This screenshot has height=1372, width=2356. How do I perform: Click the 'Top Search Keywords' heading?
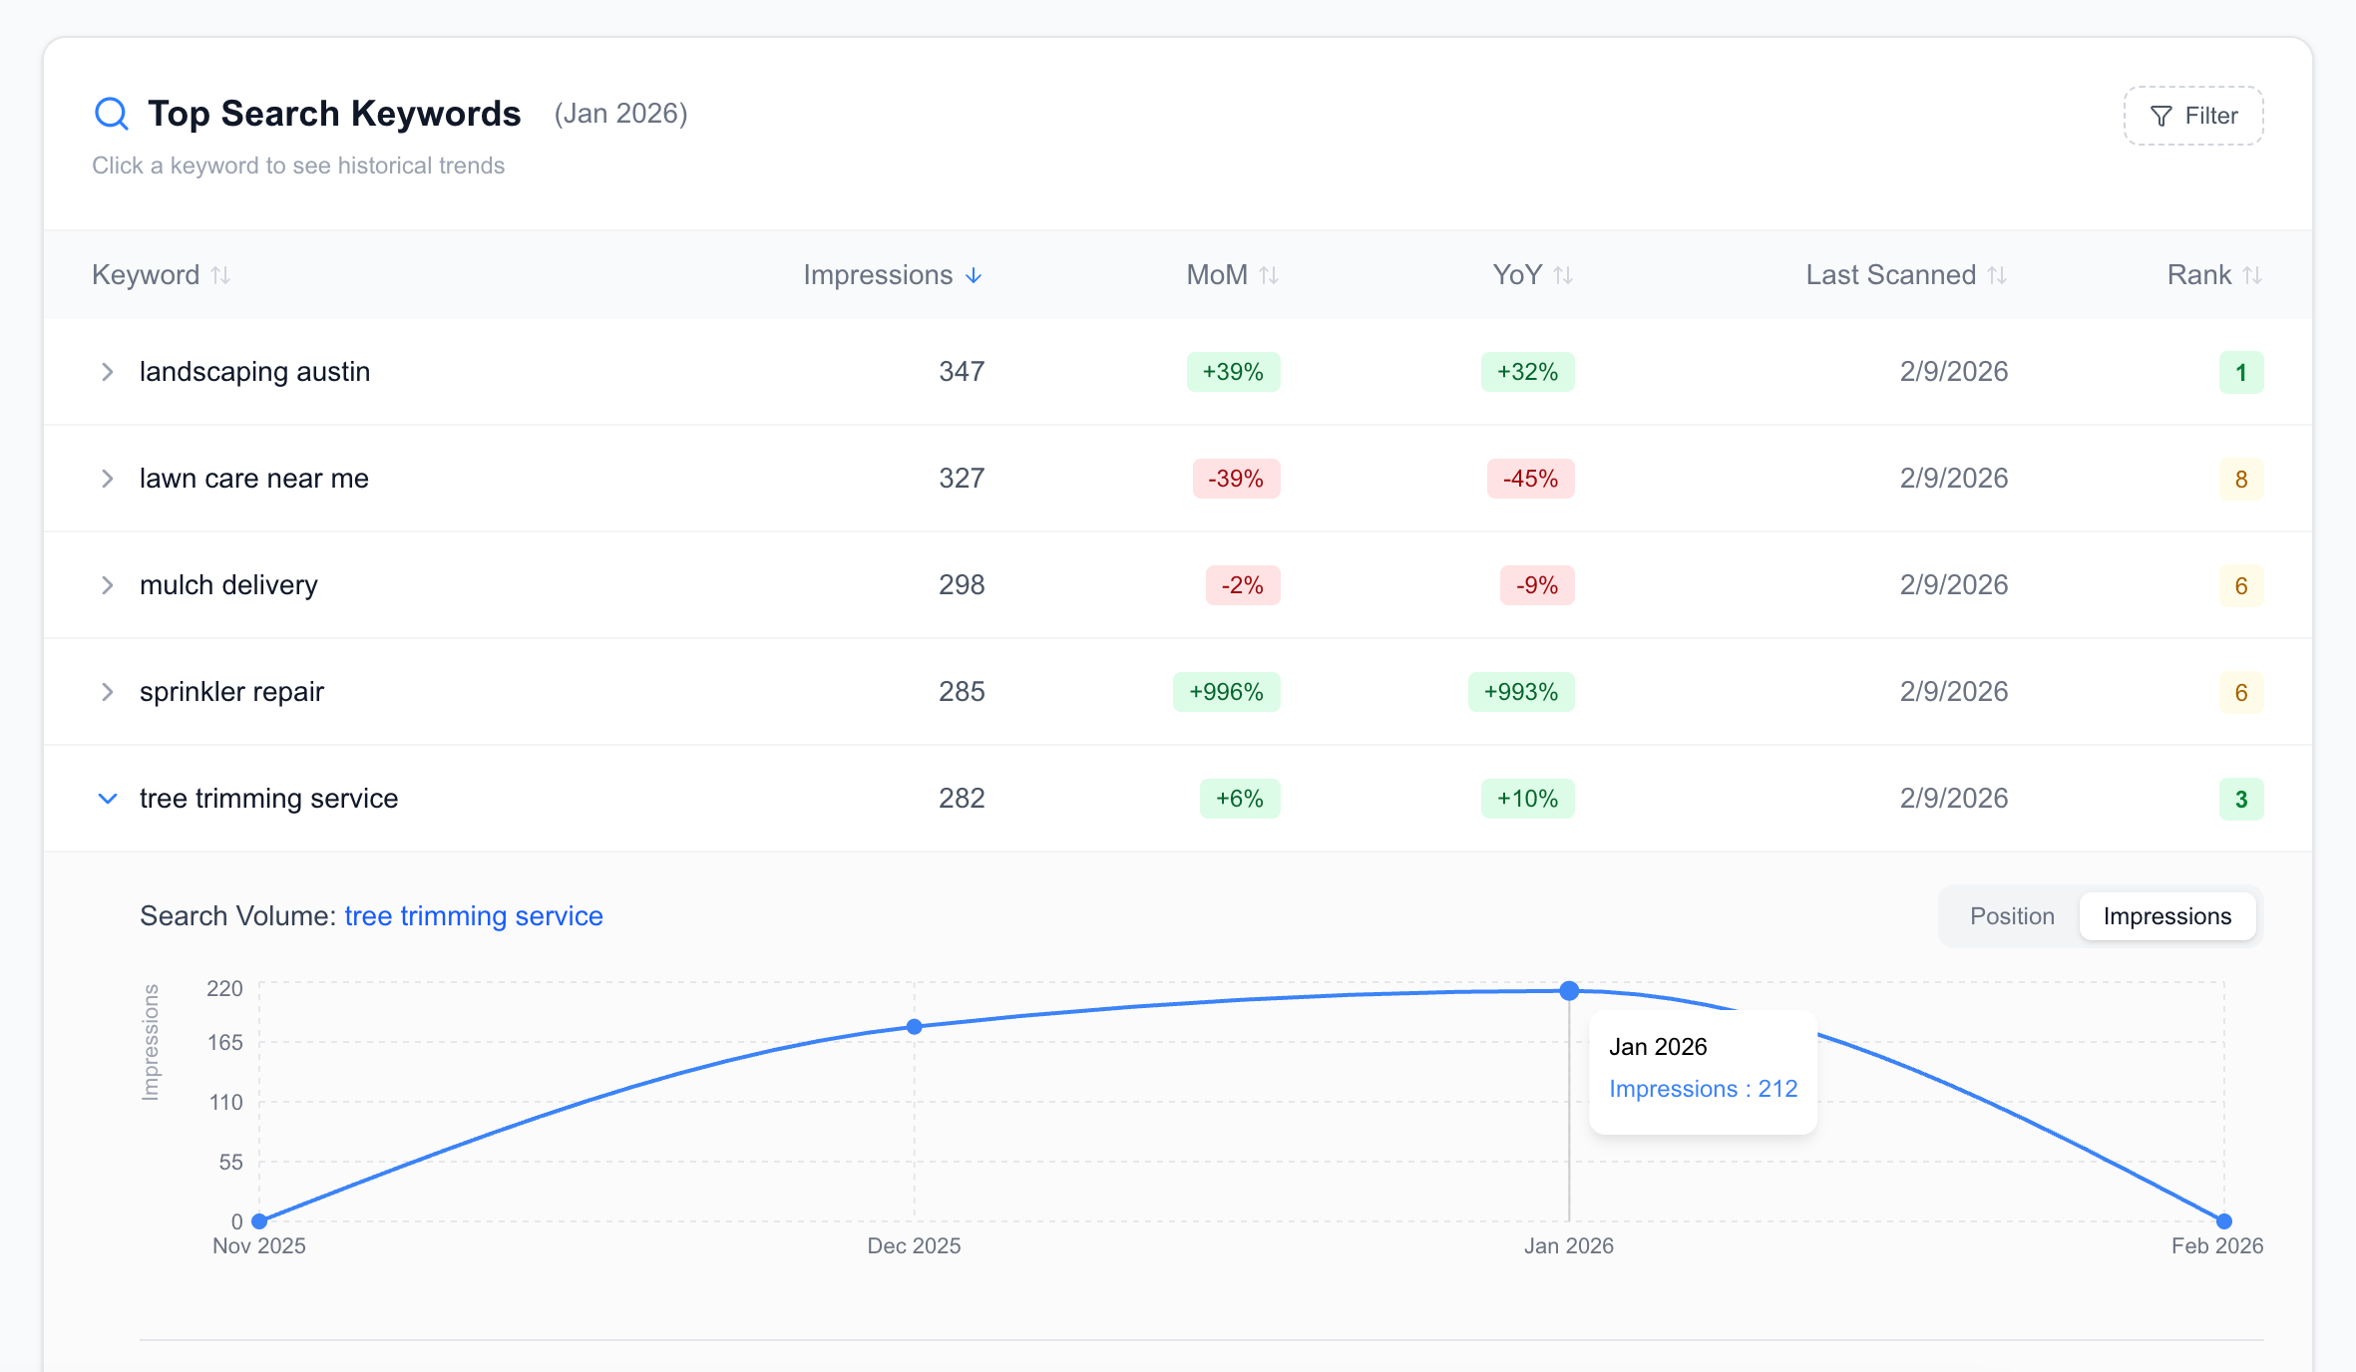334,114
